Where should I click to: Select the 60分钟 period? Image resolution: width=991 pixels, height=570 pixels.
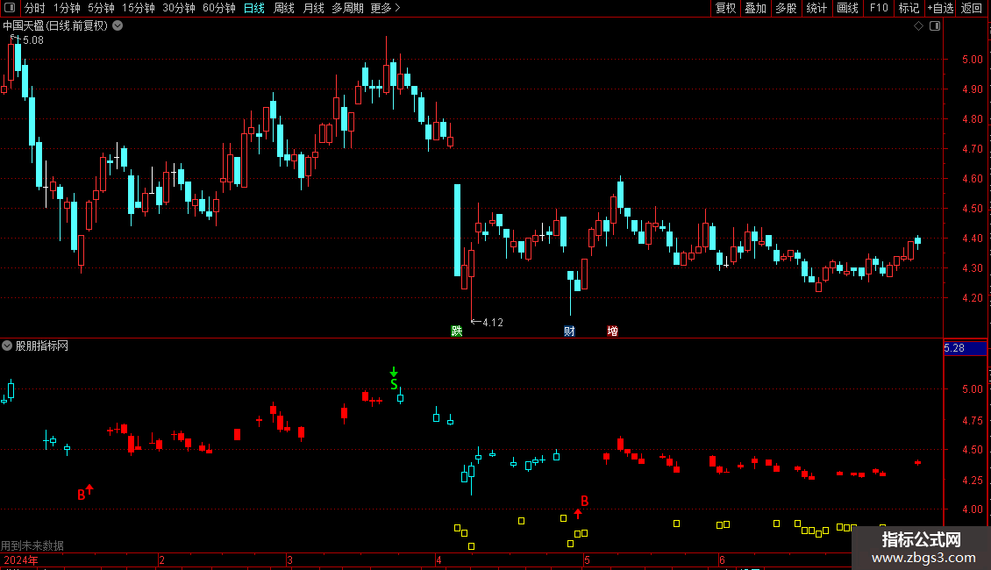(x=219, y=8)
